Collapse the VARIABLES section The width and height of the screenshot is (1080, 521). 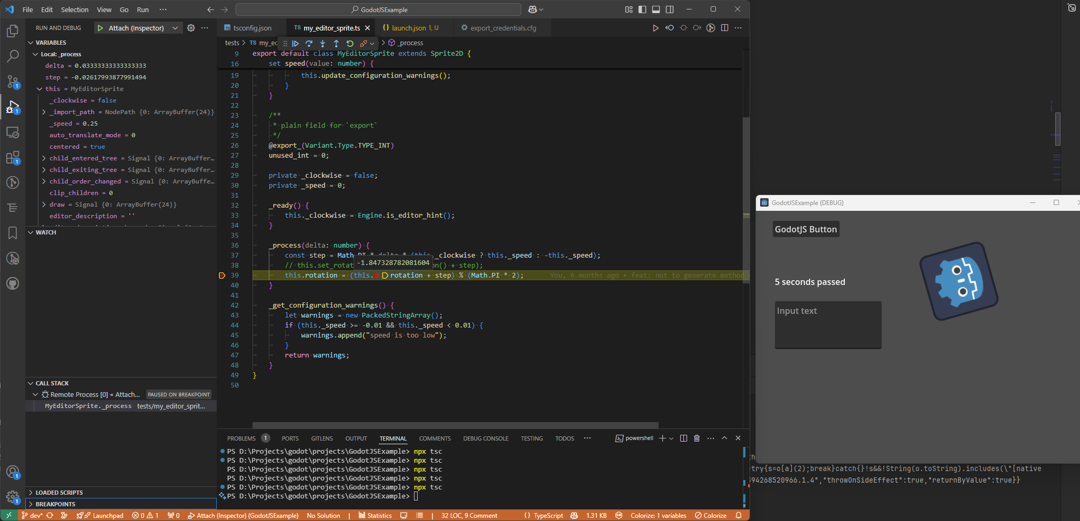coord(31,43)
